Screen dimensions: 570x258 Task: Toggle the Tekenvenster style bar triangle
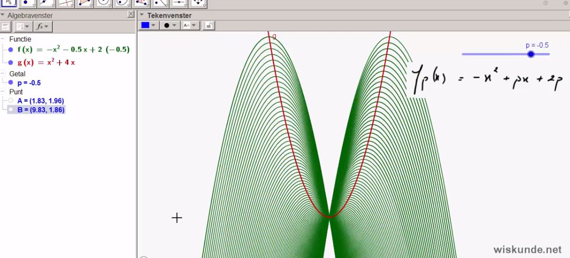pyautogui.click(x=142, y=15)
